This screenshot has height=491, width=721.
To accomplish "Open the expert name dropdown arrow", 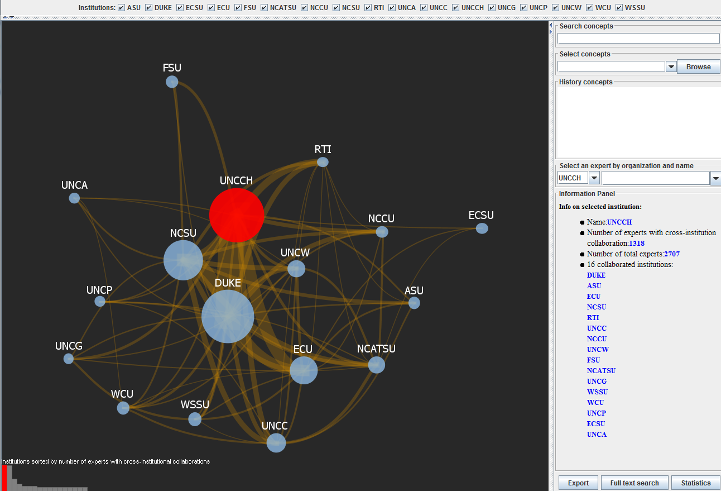I will 715,178.
